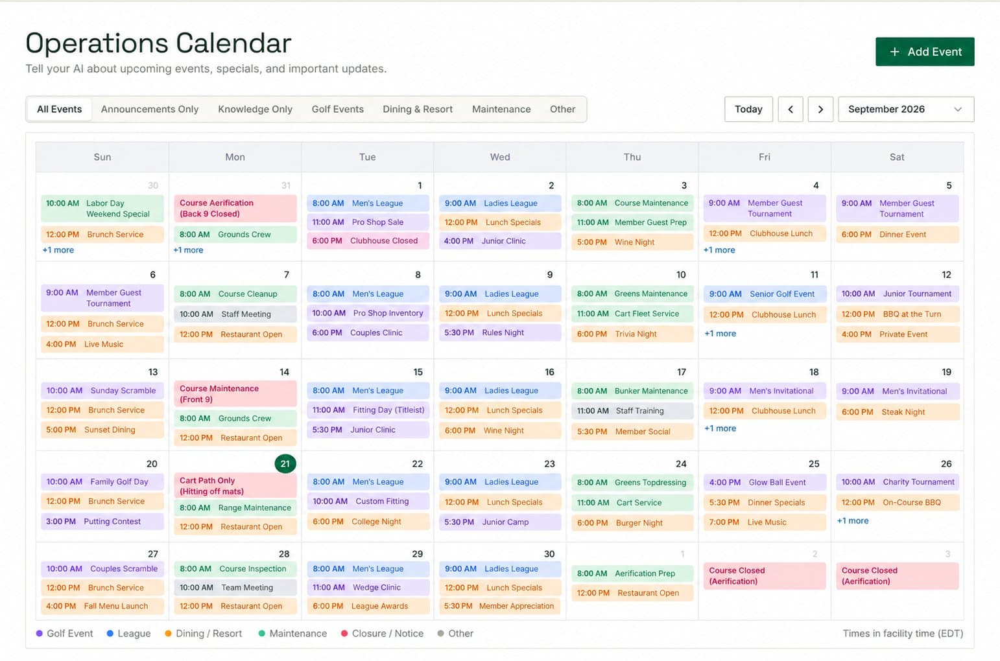
Task: Open Member Appreciation 5:30 PM event
Action: tap(500, 607)
